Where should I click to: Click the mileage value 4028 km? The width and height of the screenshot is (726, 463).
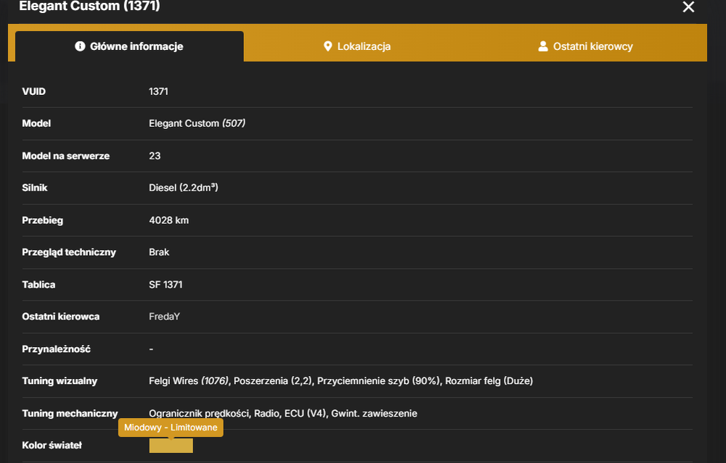point(168,220)
